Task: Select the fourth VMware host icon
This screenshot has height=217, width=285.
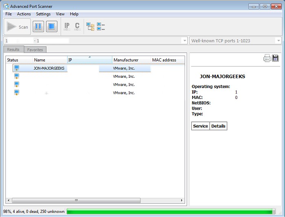Action: click(17, 93)
